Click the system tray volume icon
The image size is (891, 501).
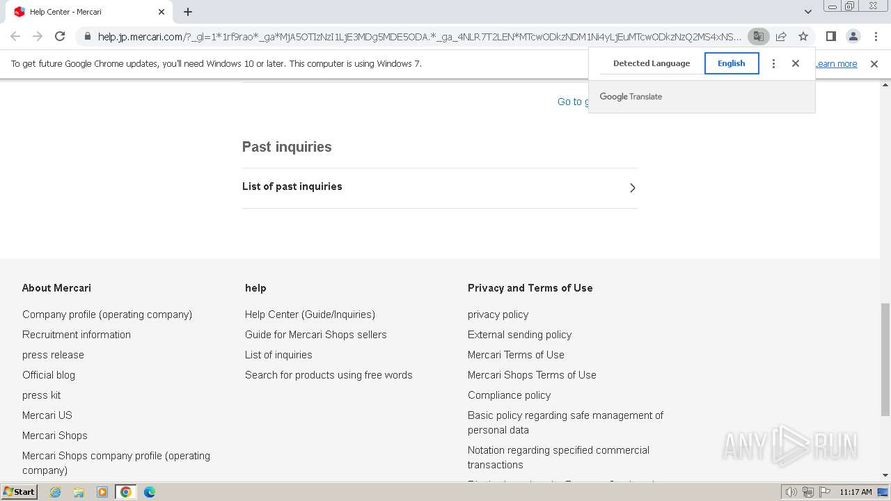tap(791, 492)
